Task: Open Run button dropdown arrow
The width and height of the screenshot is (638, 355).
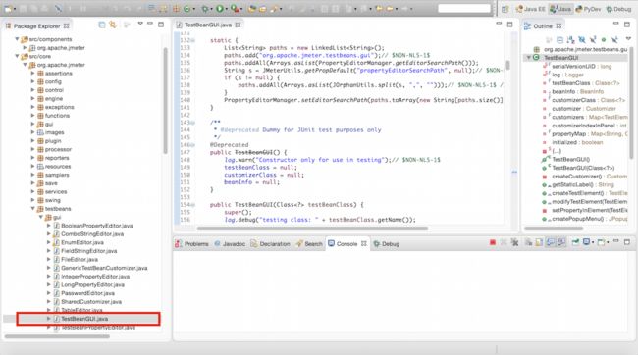Action: pyautogui.click(x=227, y=9)
